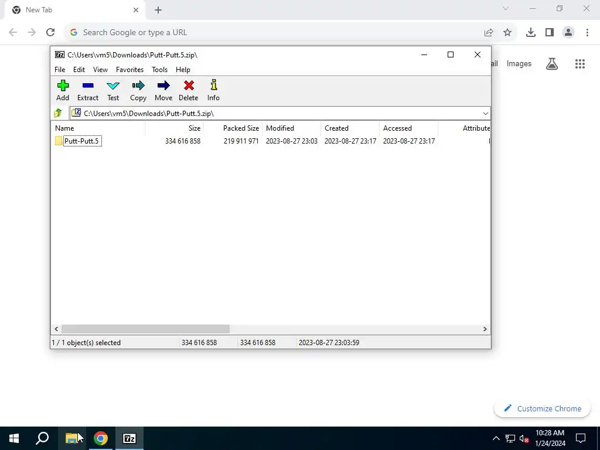The height and width of the screenshot is (450, 600).
Task: Click the horizontal scrollbar left arrow
Action: click(56, 329)
